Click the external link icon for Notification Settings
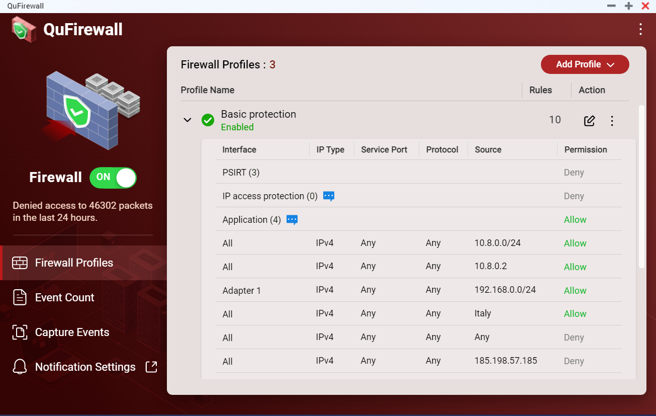 (x=151, y=367)
